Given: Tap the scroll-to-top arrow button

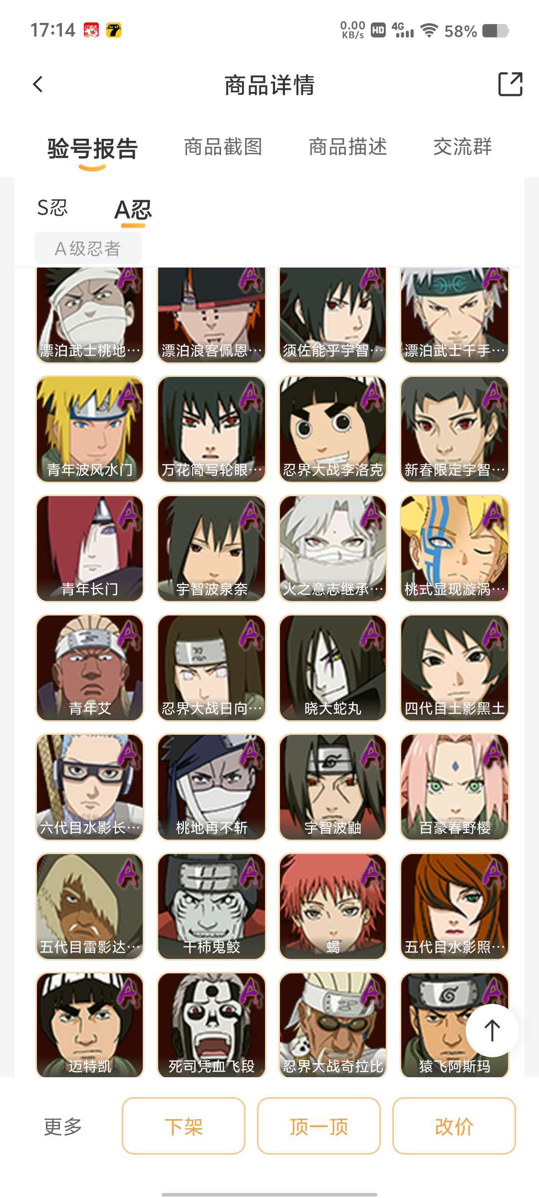Looking at the screenshot, I should tap(492, 1030).
